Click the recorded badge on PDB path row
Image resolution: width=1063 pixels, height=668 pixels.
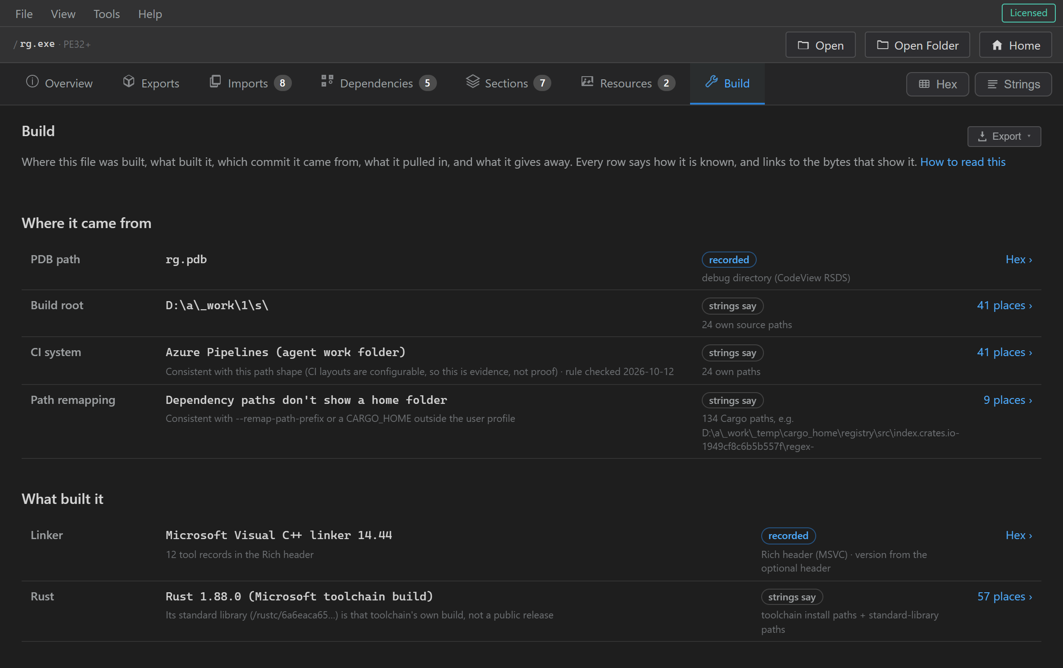coord(729,260)
